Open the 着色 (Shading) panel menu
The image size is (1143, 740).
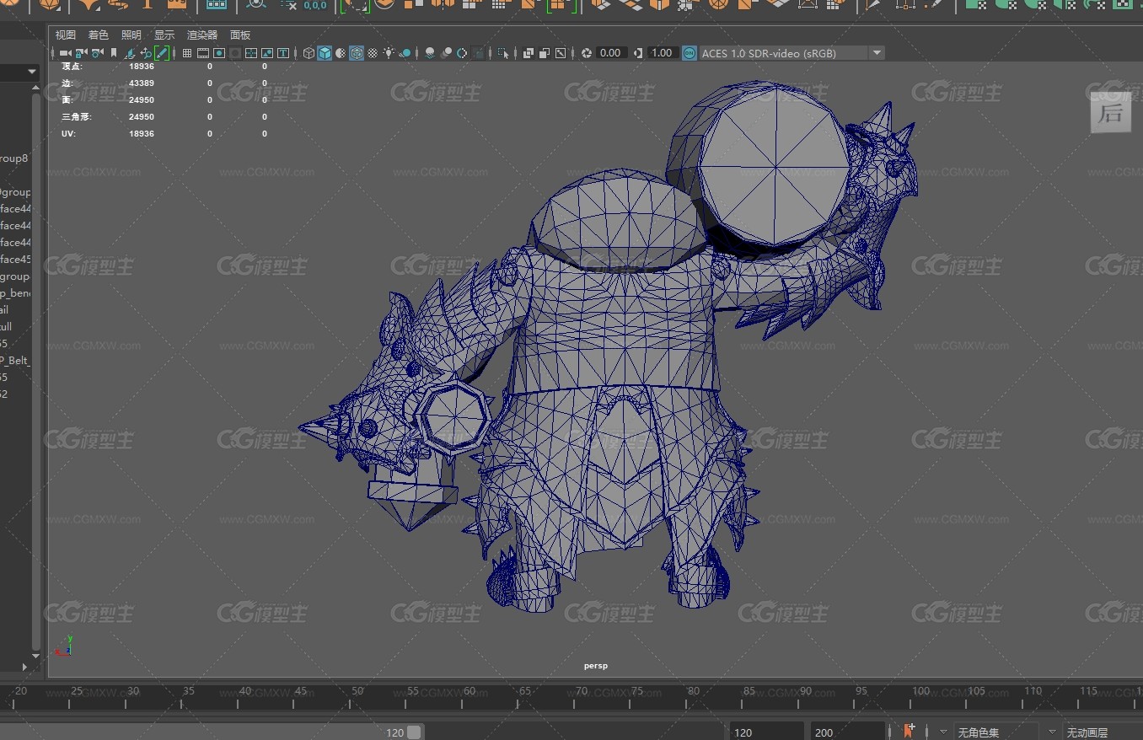(x=99, y=35)
